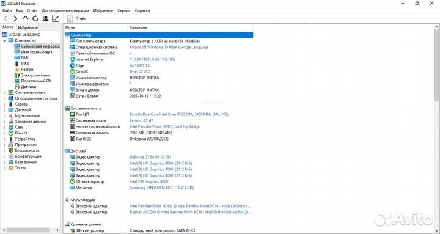Click the Тип ЦП processor icon
The image size is (440, 234).
coord(72,114)
